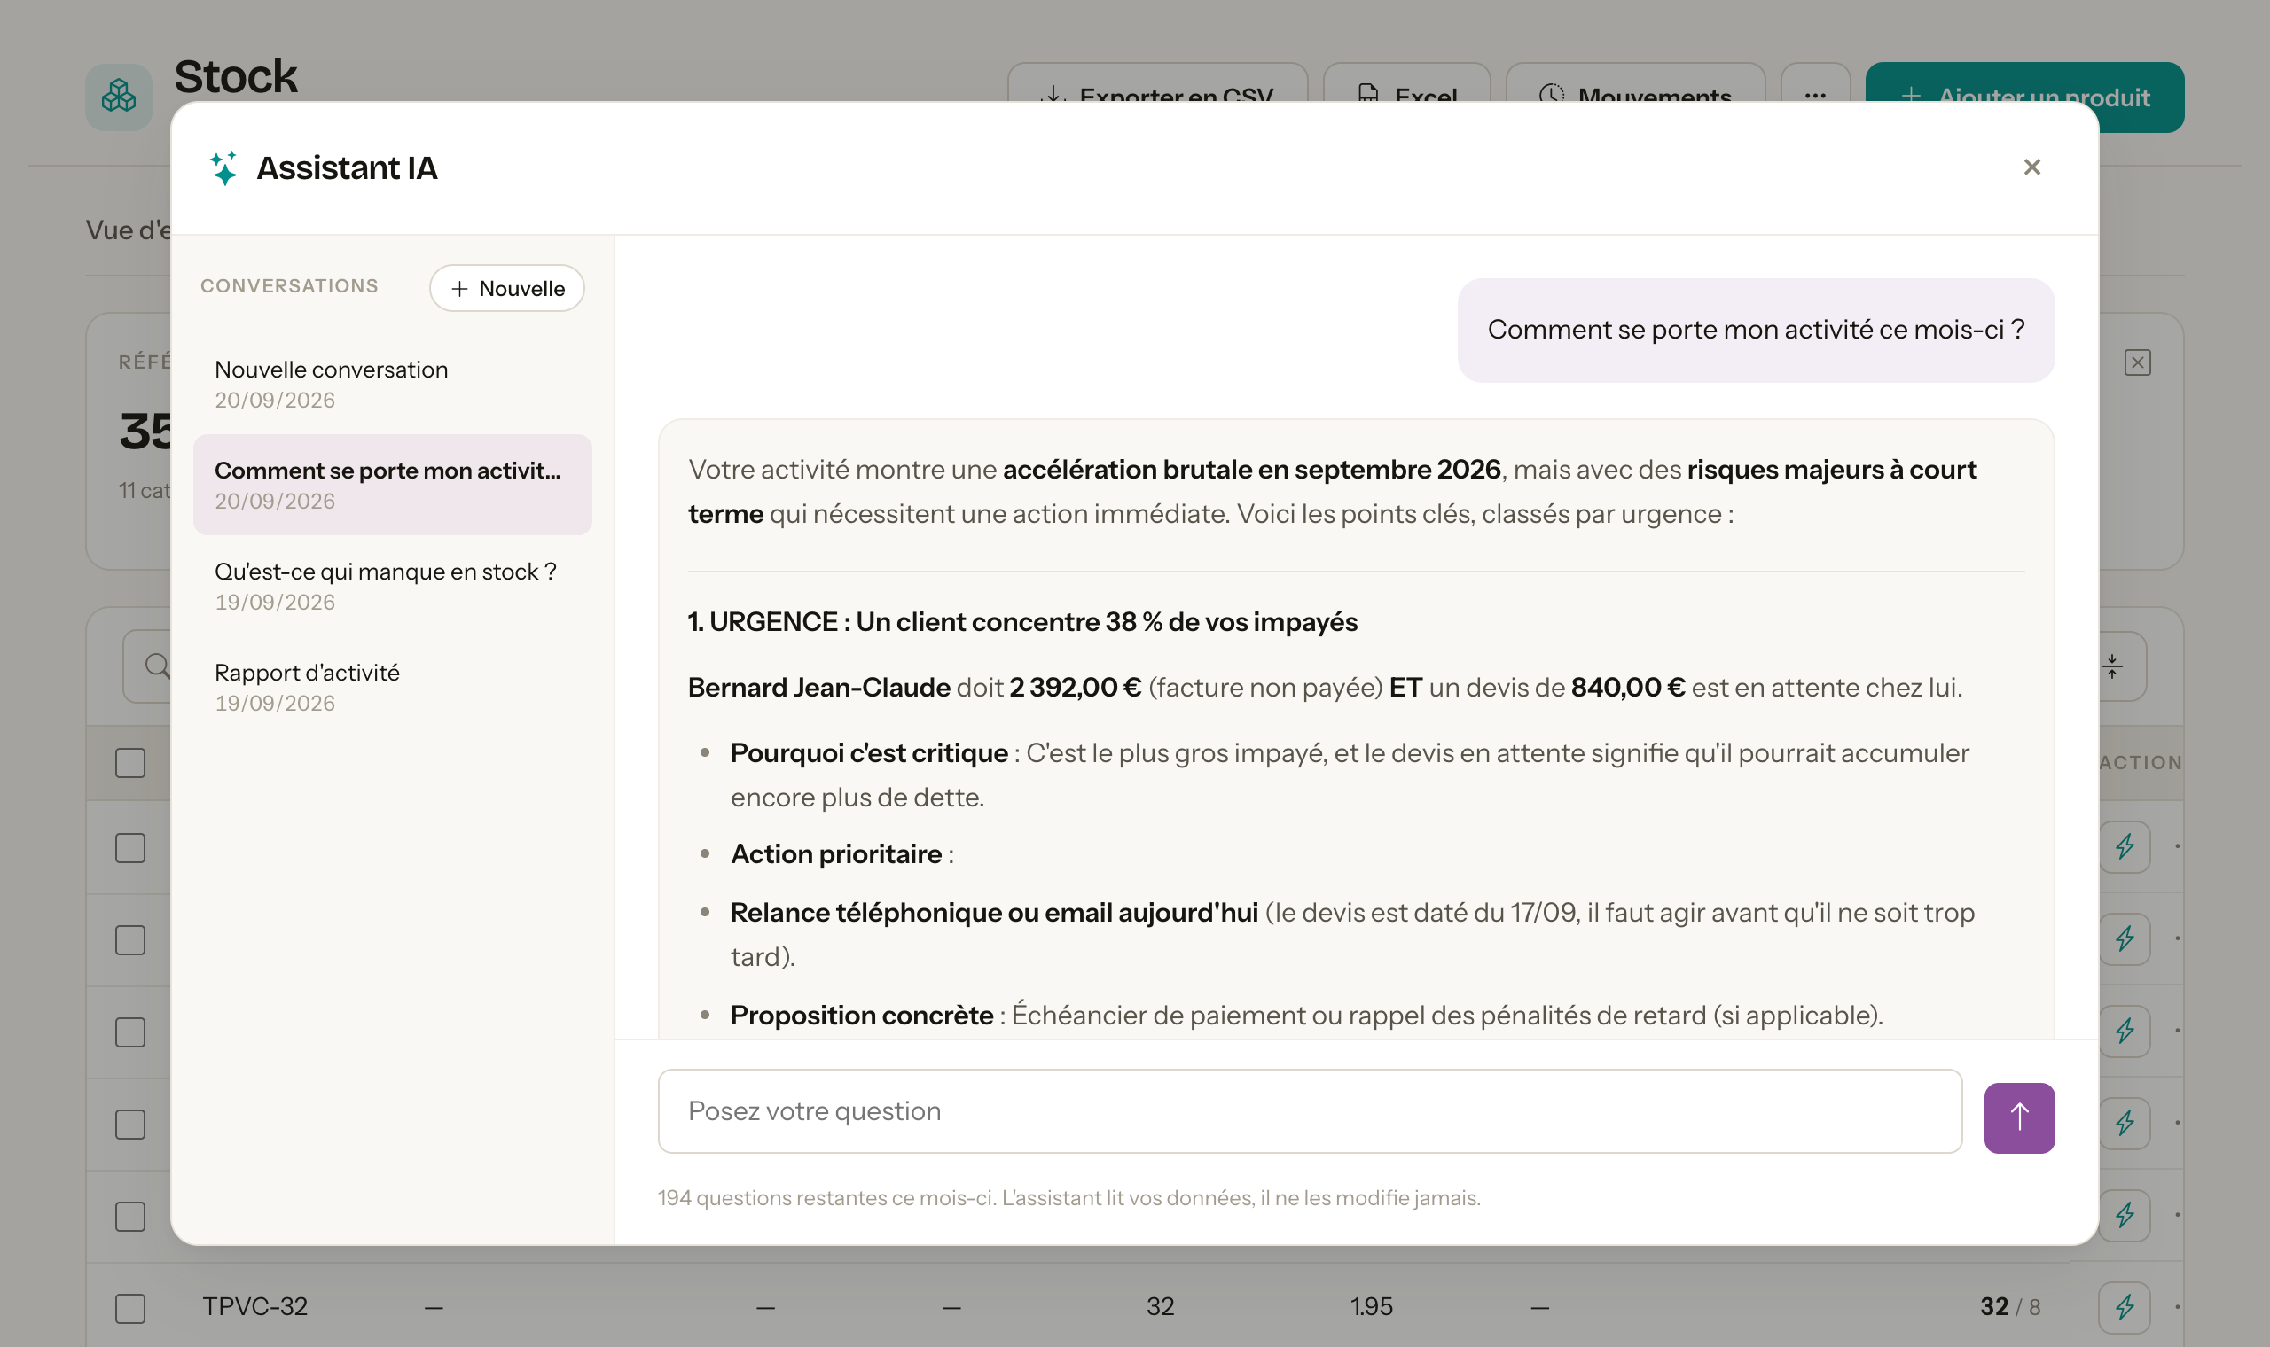This screenshot has height=1347, width=2270.
Task: Click the TPVC-32 reference cell
Action: pyautogui.click(x=255, y=1306)
